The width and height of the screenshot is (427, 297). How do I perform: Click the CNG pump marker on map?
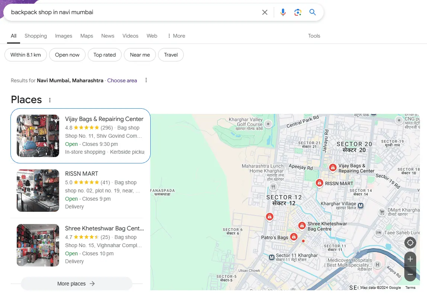tap(399, 120)
